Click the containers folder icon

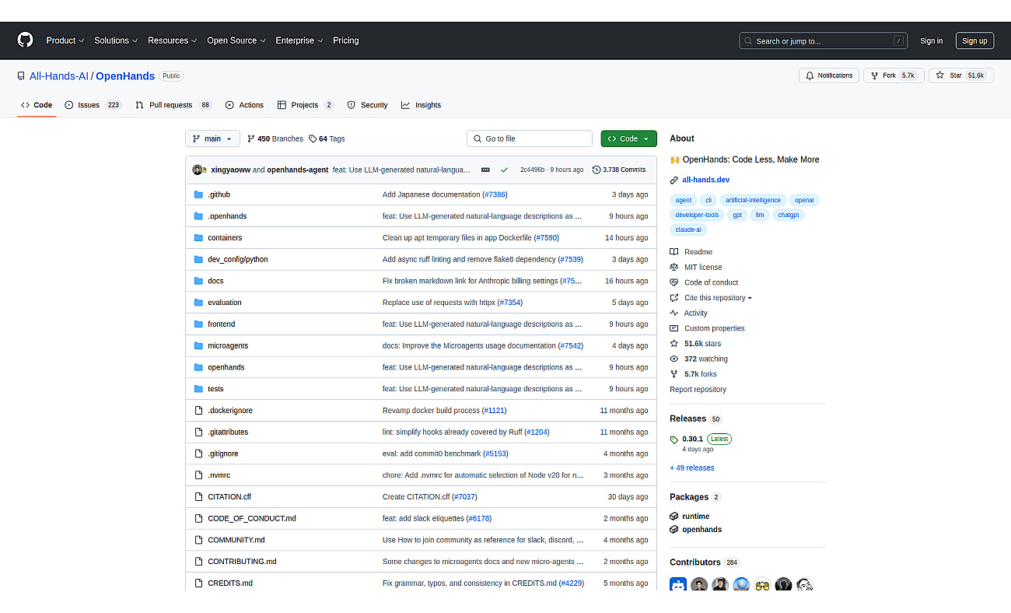198,238
